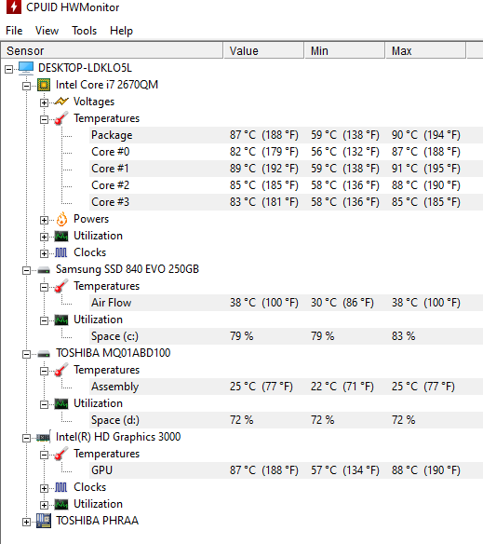Select the Core #1 temperature row
Screen dimensions: 483x544
point(286,169)
